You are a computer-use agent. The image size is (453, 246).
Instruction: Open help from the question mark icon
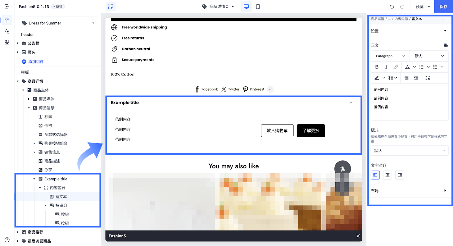click(7, 240)
